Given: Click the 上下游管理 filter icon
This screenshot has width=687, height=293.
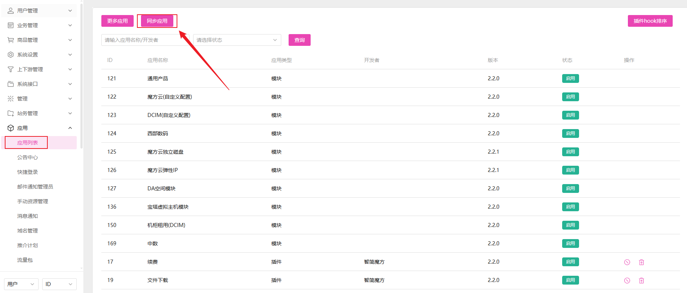Looking at the screenshot, I should [x=11, y=69].
